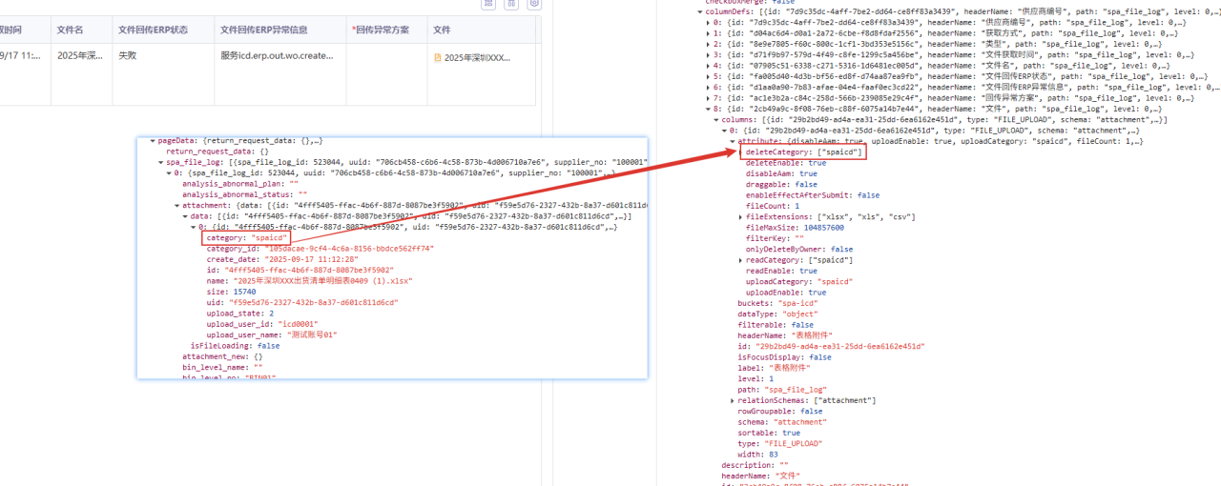Select the dataType: "object" line
Screen dimensions: 1221x486
[x=779, y=314]
